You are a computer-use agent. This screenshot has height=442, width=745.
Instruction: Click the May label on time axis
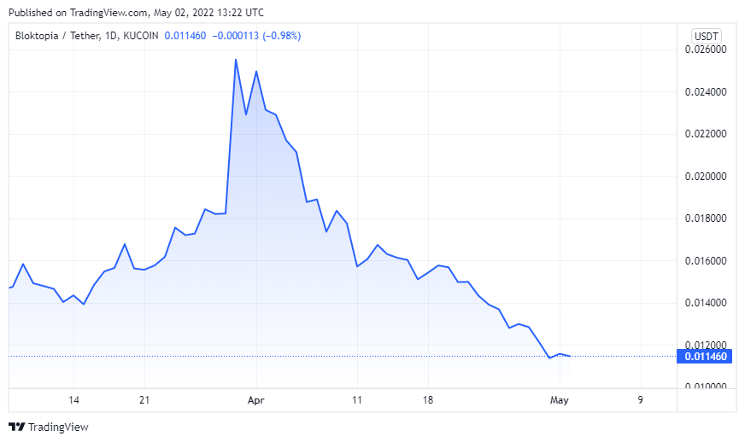pos(559,400)
